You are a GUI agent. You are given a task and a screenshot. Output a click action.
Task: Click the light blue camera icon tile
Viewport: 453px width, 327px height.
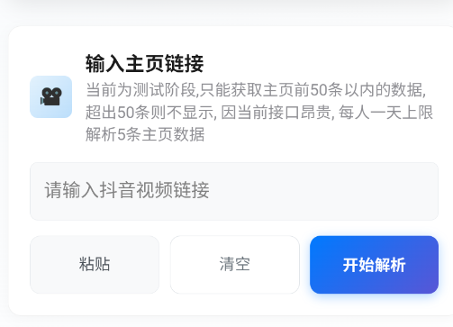pos(51,96)
